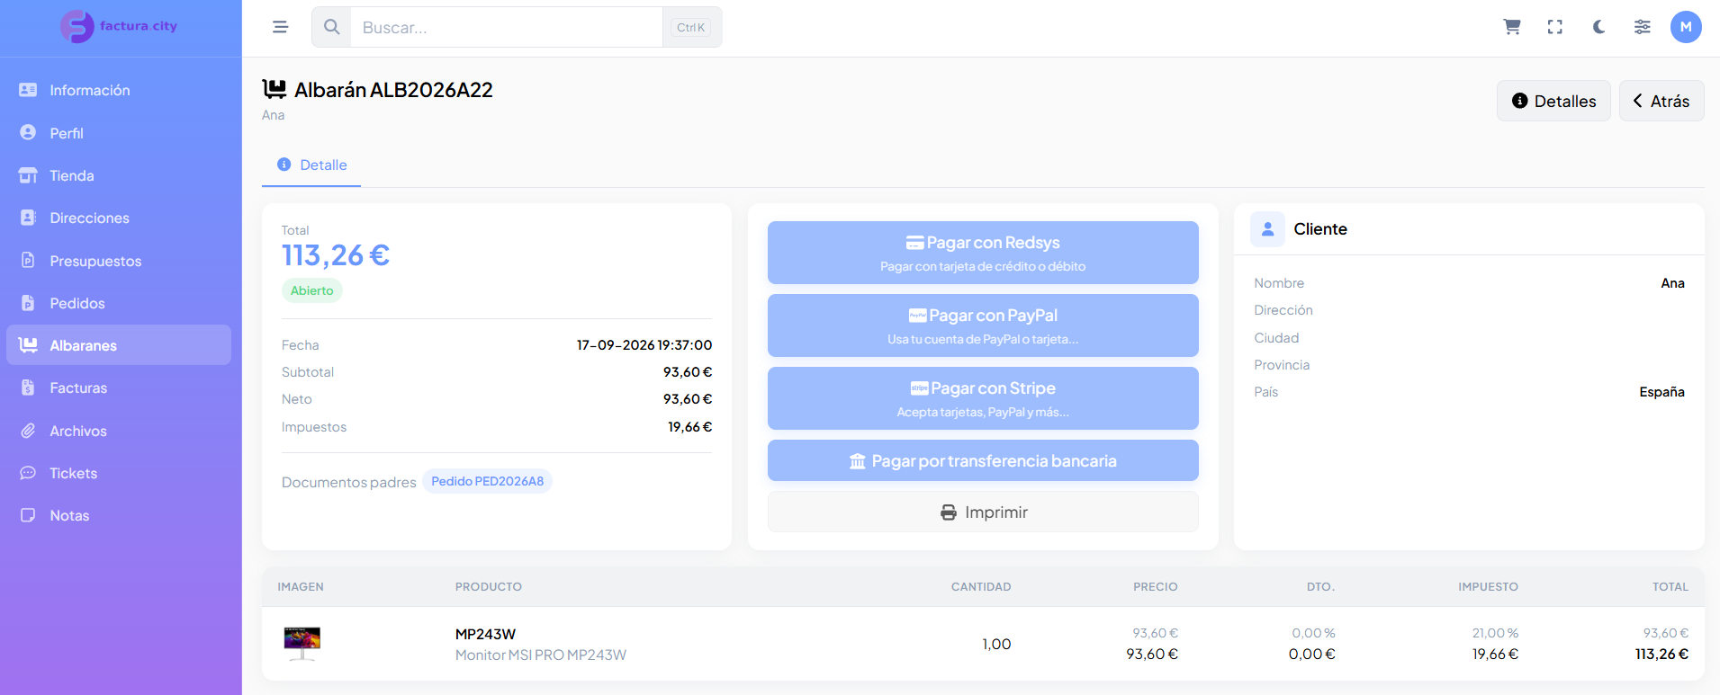
Task: Open Archivos in sidebar
Action: tap(119, 431)
